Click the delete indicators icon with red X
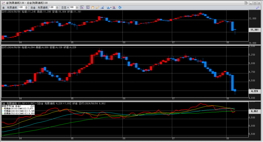 point(114,7)
